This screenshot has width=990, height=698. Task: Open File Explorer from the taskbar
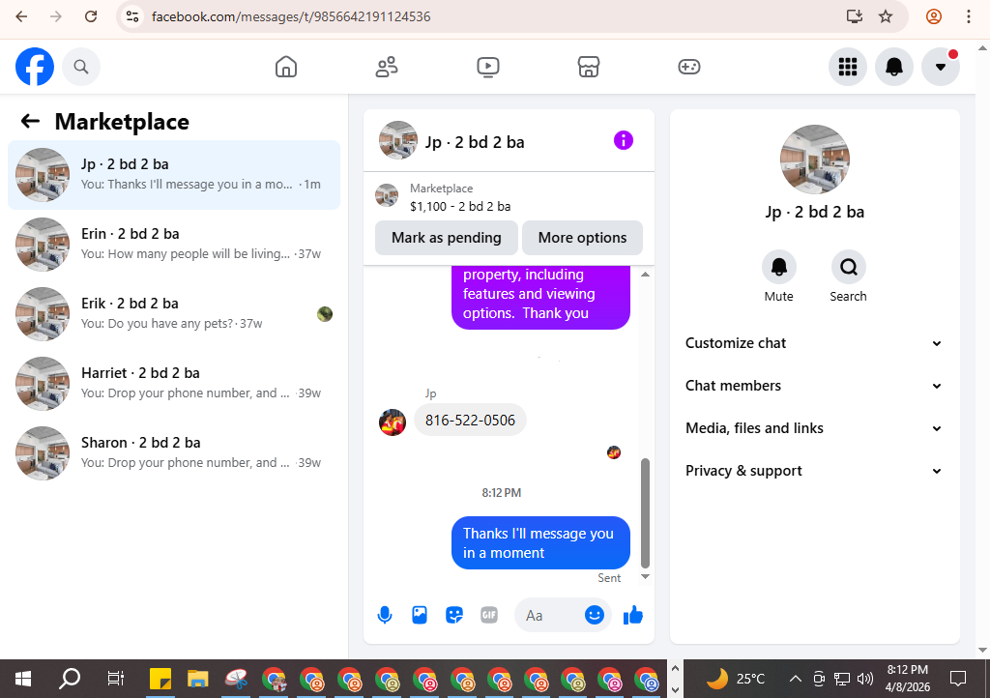click(x=197, y=679)
